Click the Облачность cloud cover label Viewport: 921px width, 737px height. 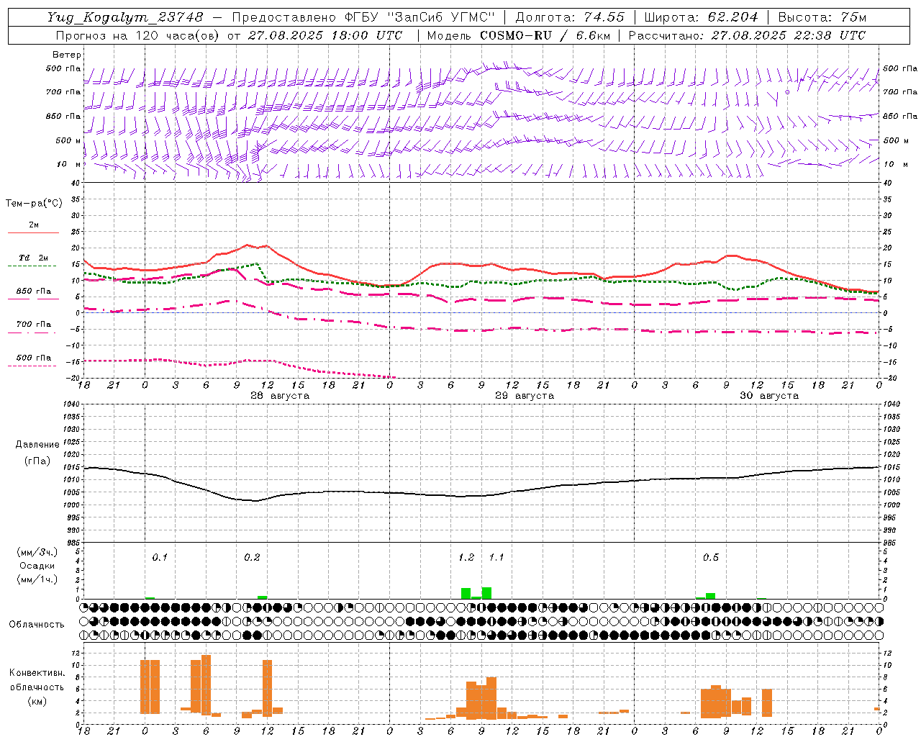(37, 625)
